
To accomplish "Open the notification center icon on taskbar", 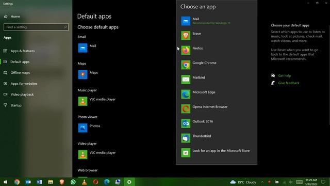I will [x=323, y=182].
